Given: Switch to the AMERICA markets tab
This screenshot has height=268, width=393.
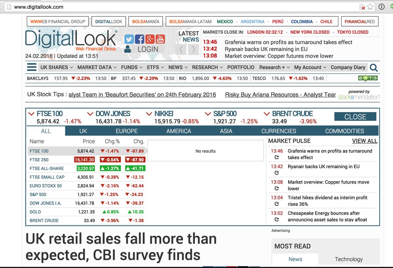Looking at the screenshot, I should tap(178, 131).
